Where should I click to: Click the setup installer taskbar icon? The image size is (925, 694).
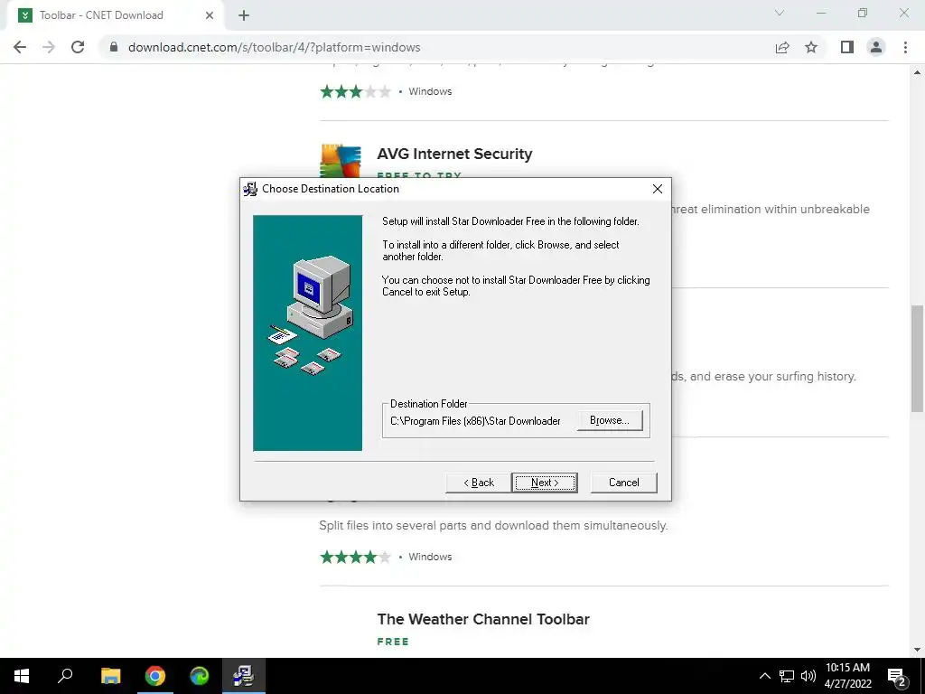(x=244, y=676)
